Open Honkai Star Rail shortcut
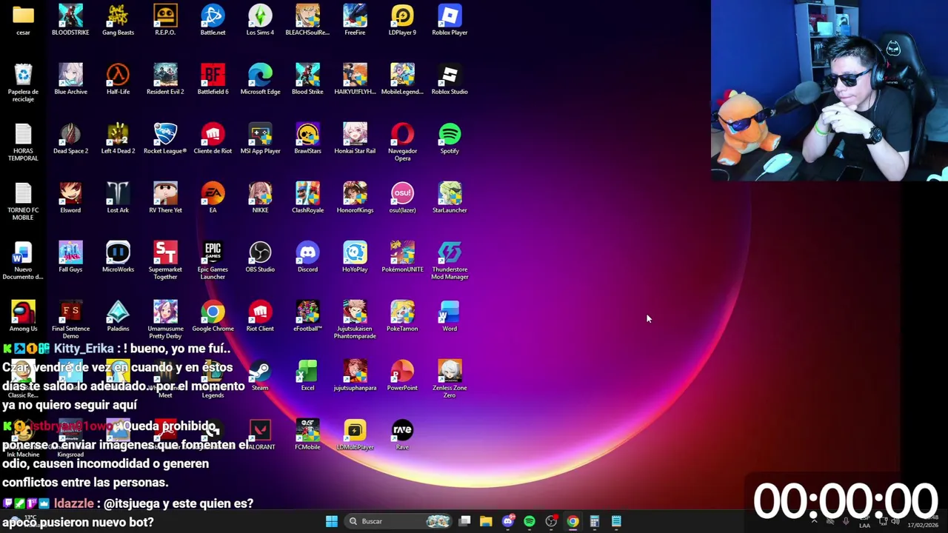 click(355, 138)
